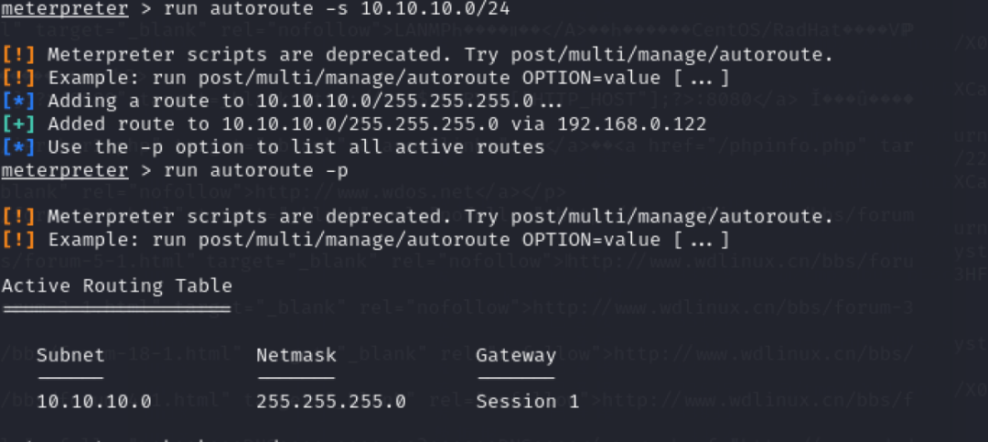This screenshot has height=442, width=988.
Task: Click the Session 1 gateway entry
Action: pos(528,402)
